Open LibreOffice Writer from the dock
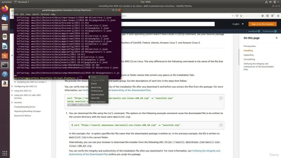The height and width of the screenshot is (158, 281). (x=5, y=46)
